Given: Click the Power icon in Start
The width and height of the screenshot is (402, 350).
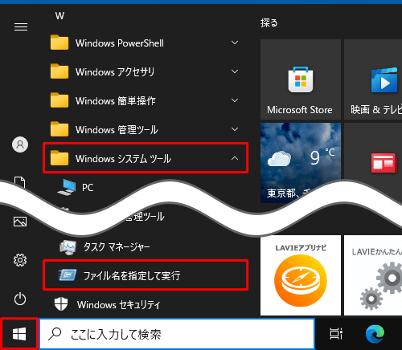Looking at the screenshot, I should click(x=20, y=299).
